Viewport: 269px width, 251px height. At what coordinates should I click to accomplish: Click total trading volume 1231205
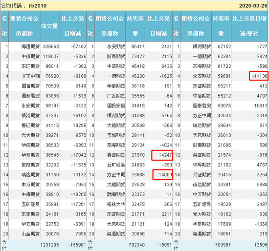[49, 245]
